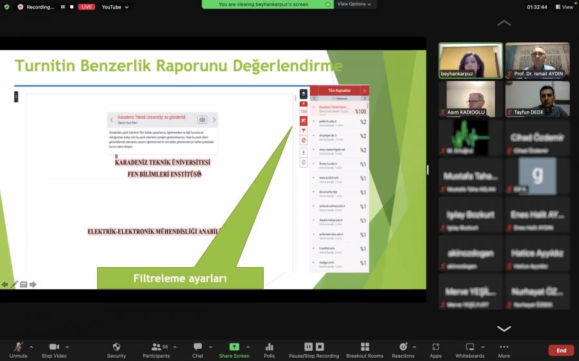Go to previous match in source popup

pyautogui.click(x=111, y=120)
